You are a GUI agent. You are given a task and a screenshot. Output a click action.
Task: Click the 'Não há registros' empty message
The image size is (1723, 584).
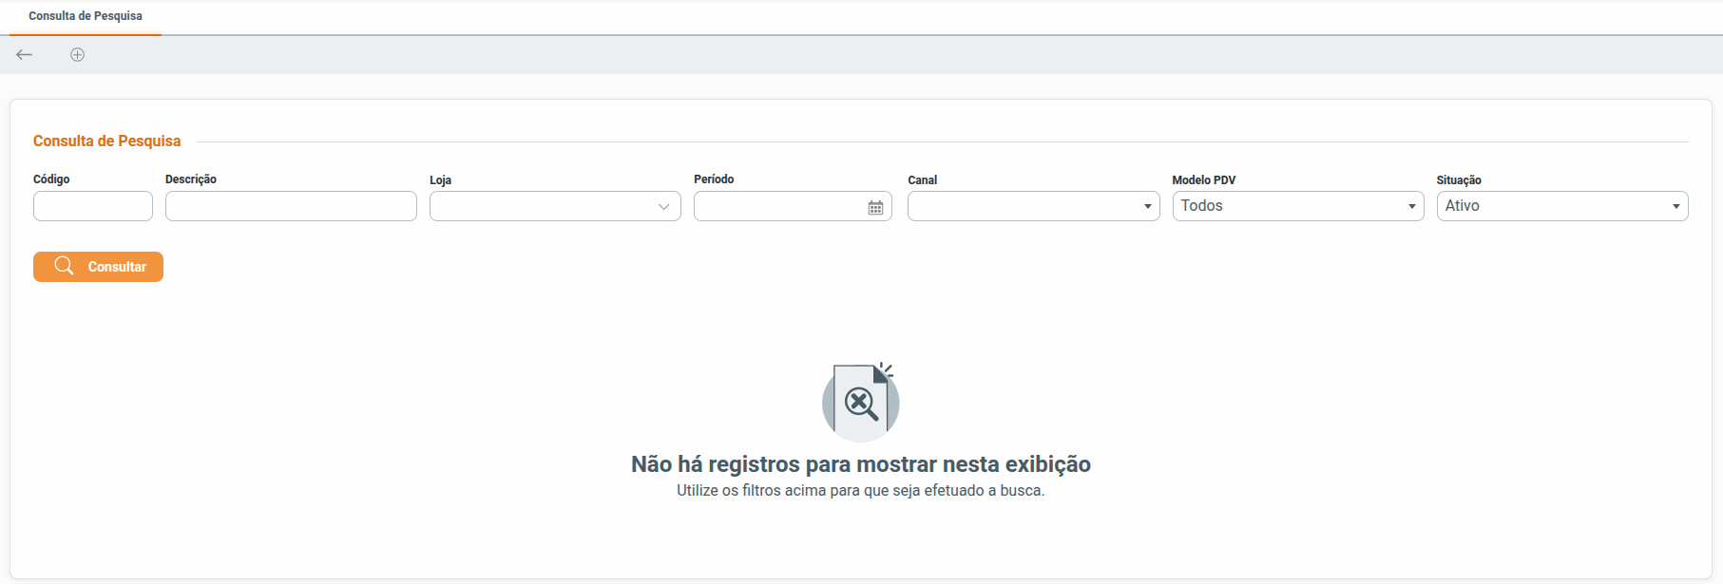pos(860,464)
